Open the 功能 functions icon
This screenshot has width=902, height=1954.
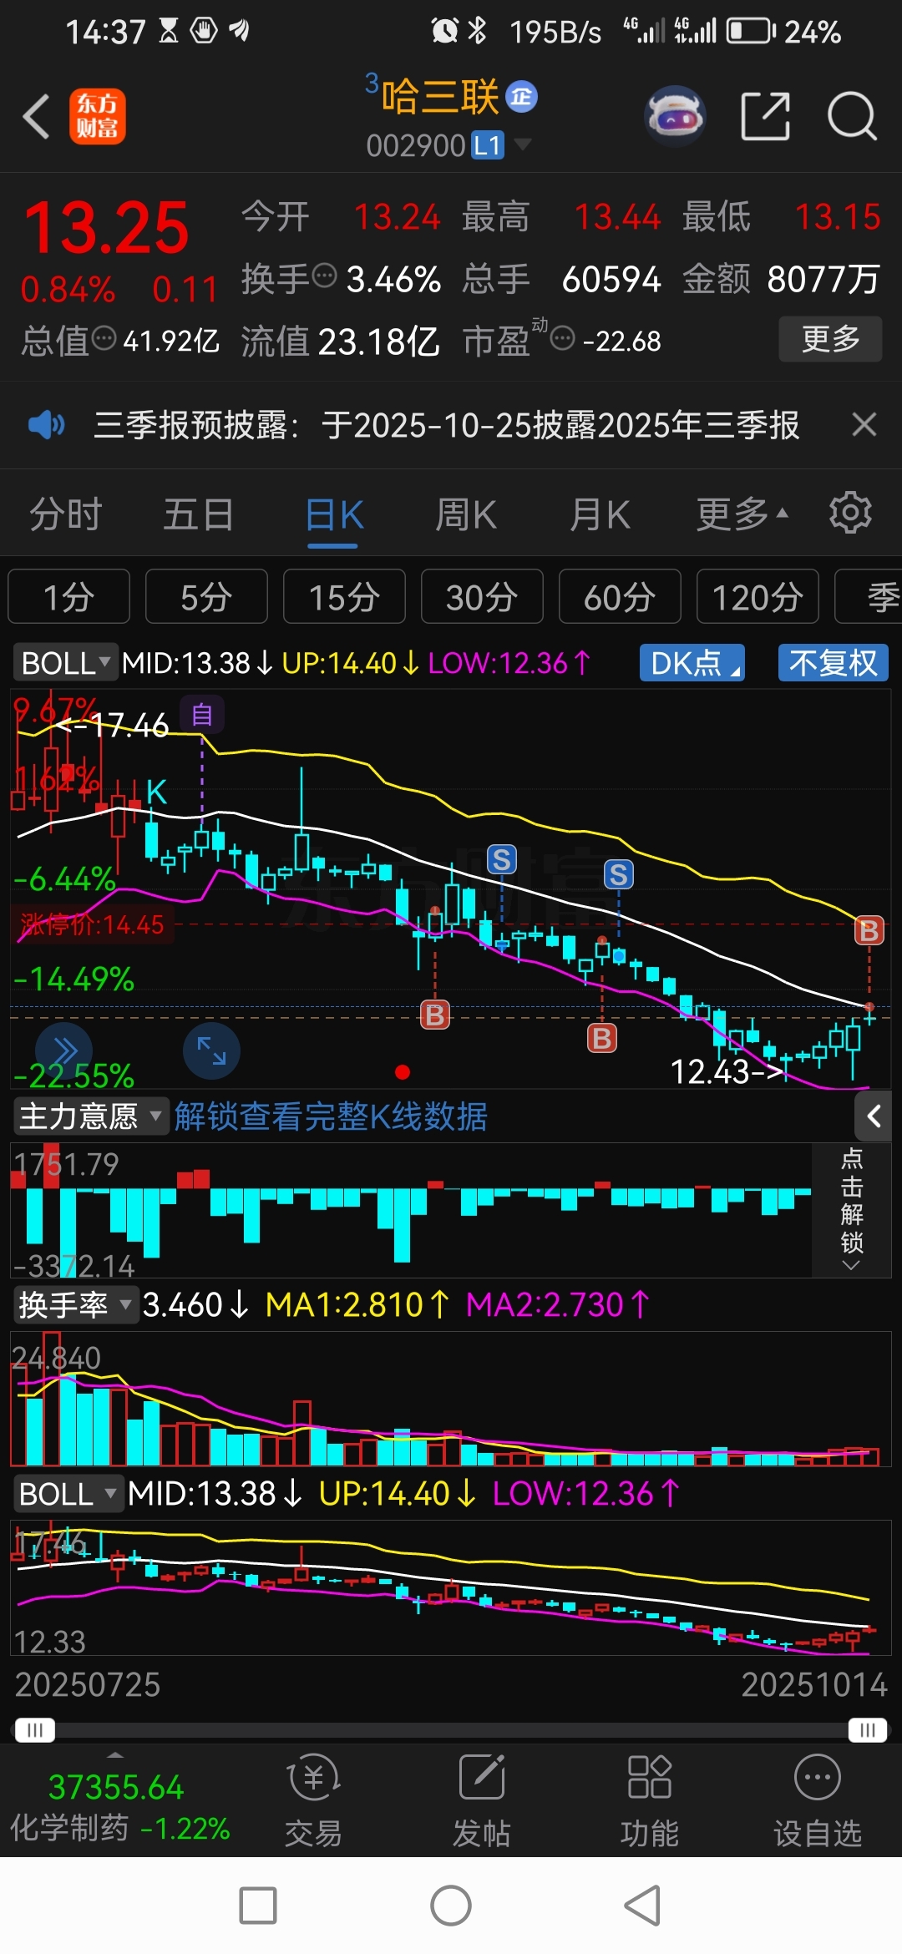pyautogui.click(x=649, y=1800)
